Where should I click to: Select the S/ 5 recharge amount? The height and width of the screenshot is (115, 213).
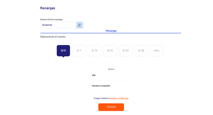tap(63, 51)
